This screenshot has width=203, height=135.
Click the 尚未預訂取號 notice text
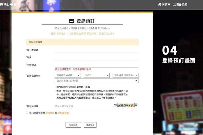coord(35,42)
